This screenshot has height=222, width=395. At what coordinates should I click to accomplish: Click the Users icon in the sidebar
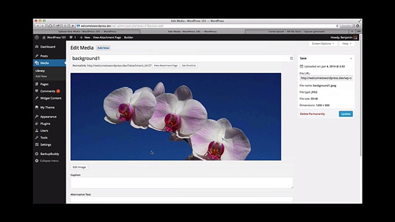(x=37, y=131)
